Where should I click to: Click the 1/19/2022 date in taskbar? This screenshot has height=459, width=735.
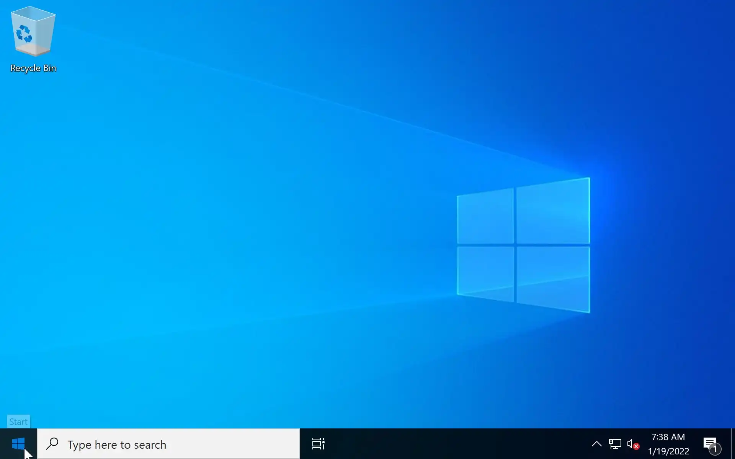pyautogui.click(x=668, y=451)
